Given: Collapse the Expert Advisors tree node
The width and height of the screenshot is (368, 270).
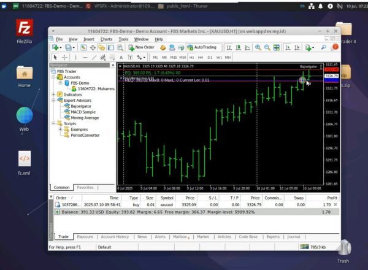Looking at the screenshot, I should coord(53,100).
